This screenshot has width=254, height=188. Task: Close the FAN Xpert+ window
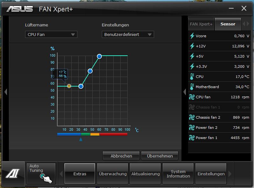(244, 8)
